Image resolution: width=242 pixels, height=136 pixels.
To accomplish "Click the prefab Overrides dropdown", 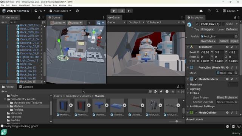I will pos(208,41).
